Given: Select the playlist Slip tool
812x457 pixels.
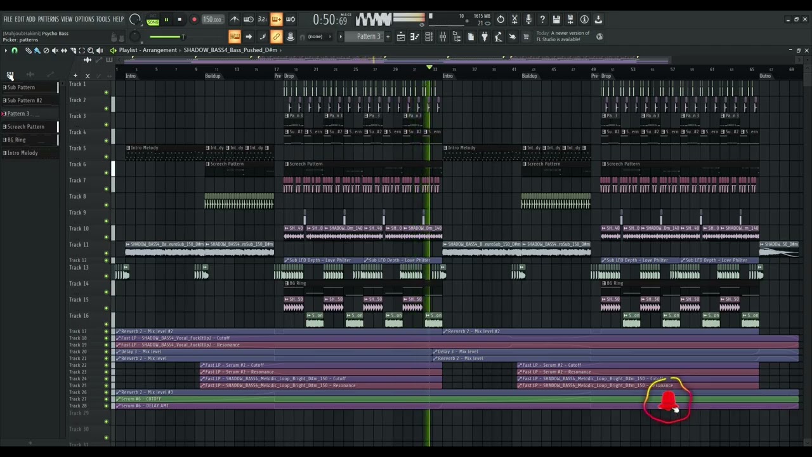Looking at the screenshot, I should tap(63, 50).
